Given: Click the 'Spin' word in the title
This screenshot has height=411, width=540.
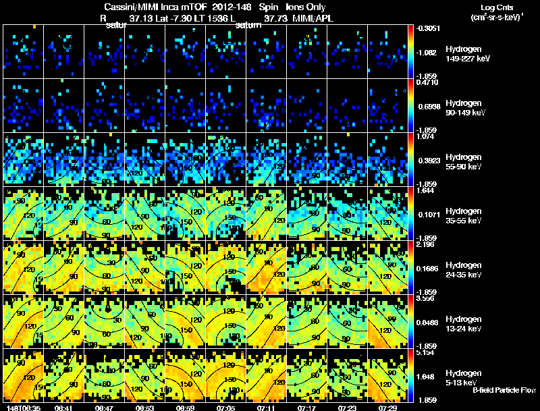Looking at the screenshot, I should (x=269, y=7).
